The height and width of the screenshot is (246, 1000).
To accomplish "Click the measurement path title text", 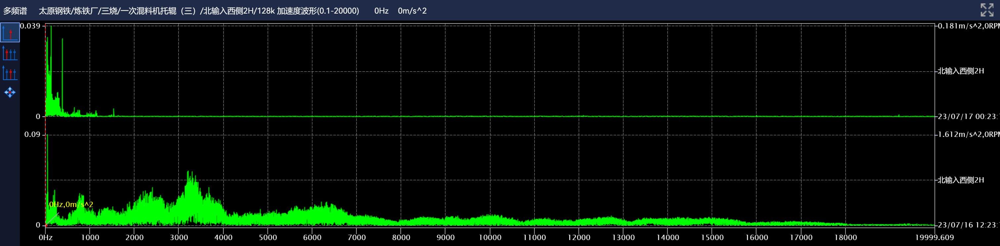I will pos(198,11).
